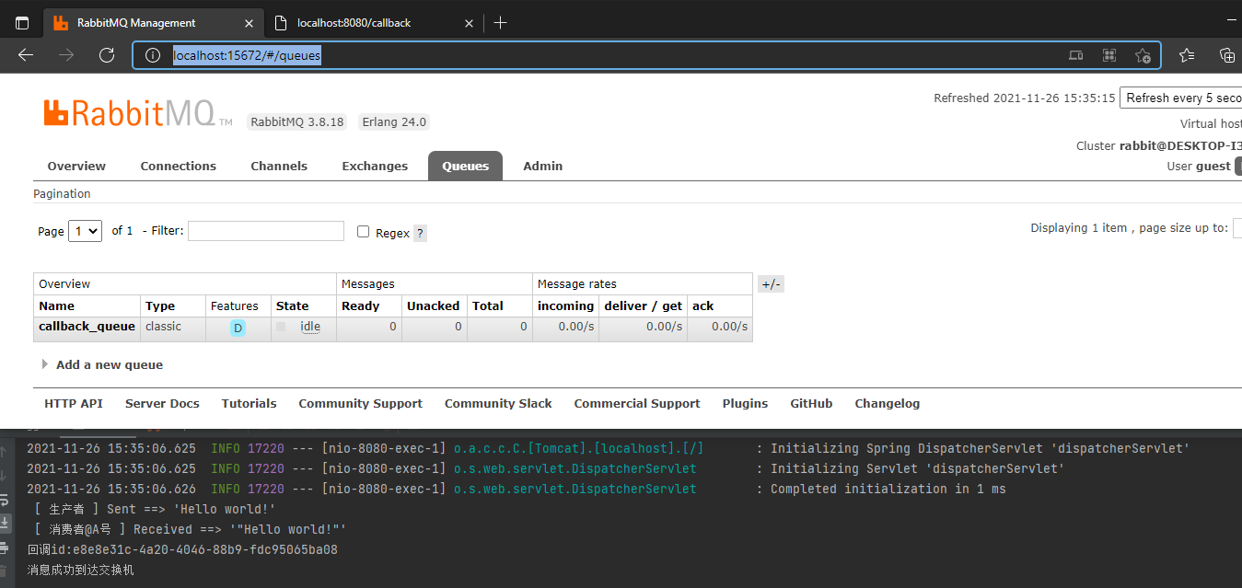Open the Plugins link
The width and height of the screenshot is (1242, 588).
[x=745, y=403]
